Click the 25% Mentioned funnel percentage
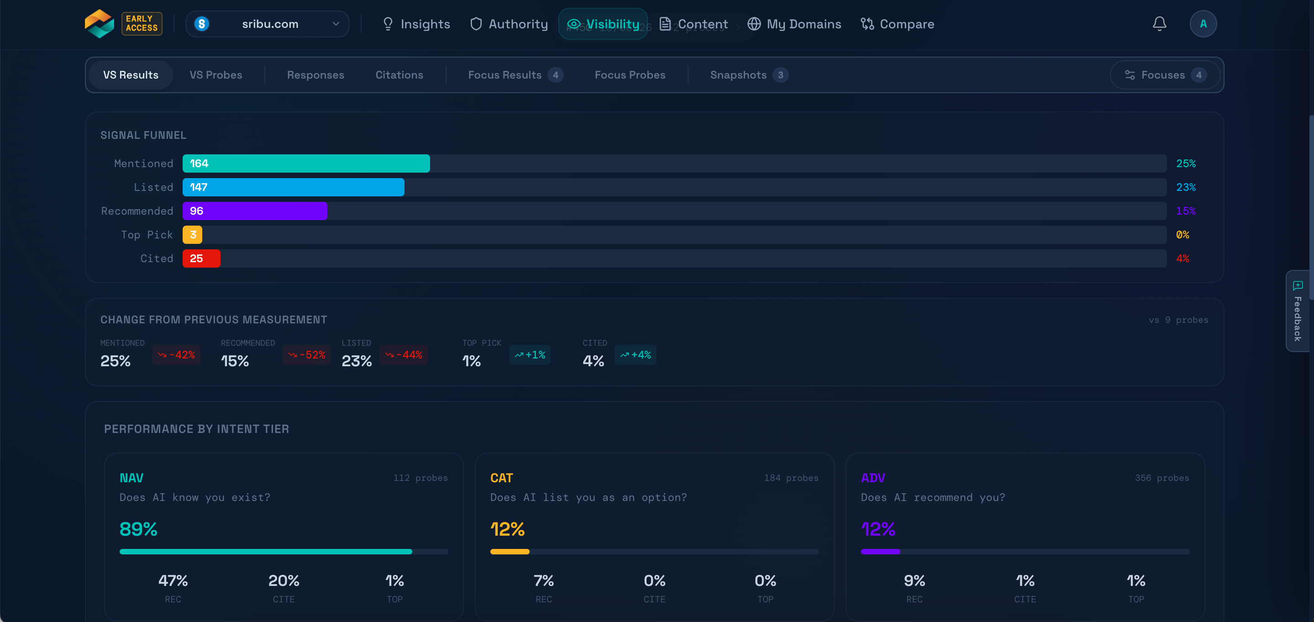The width and height of the screenshot is (1314, 622). (x=1186, y=163)
